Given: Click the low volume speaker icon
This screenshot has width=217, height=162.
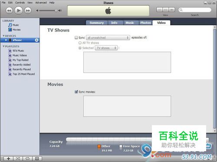Looking at the screenshot, I should point(37,10).
